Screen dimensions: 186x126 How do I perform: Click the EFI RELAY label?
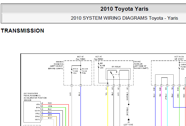click(x=116, y=67)
